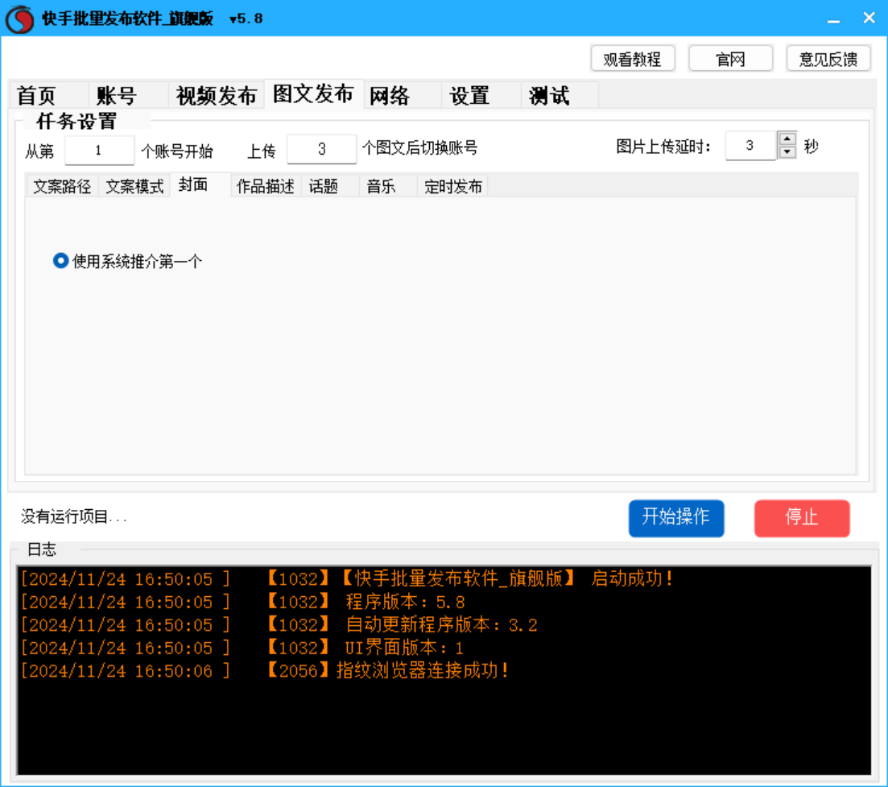The width and height of the screenshot is (888, 787).
Task: Select the 图文发布 tab
Action: tap(314, 93)
